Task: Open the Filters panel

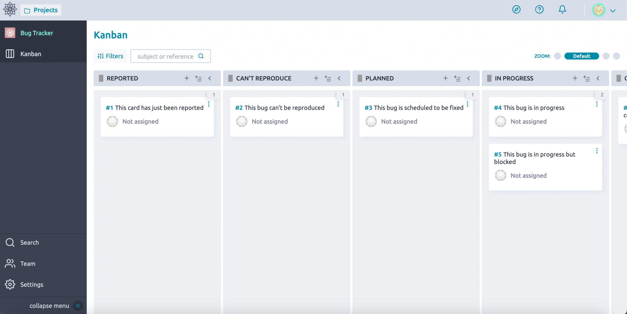Action: pos(110,56)
